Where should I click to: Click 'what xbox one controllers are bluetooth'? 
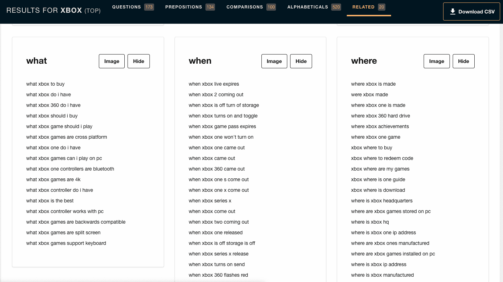click(70, 169)
